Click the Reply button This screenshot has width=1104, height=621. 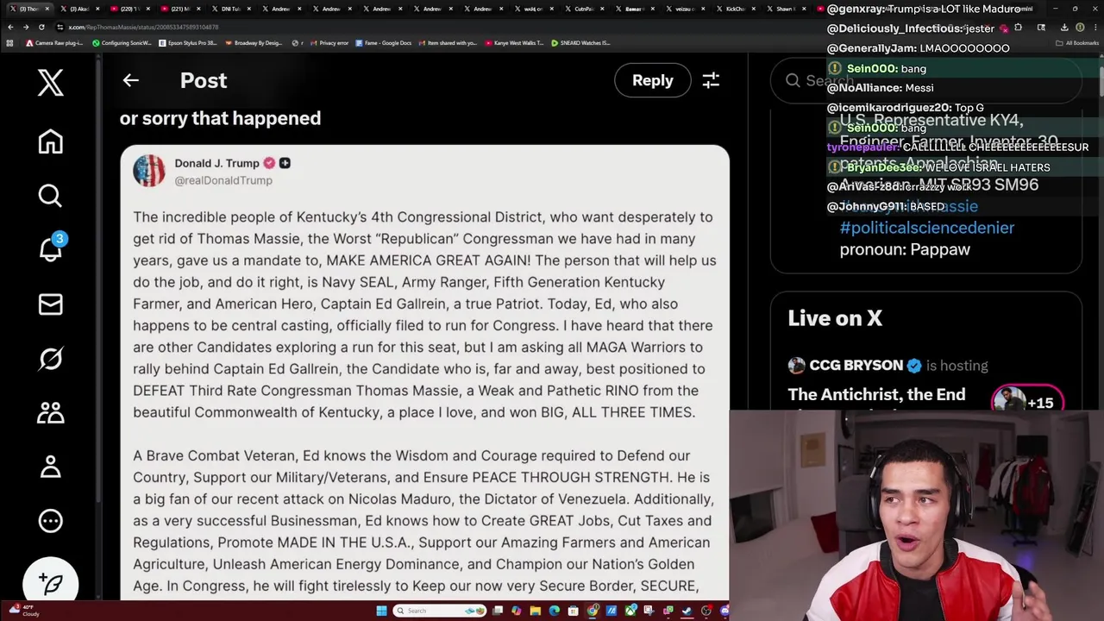click(652, 80)
